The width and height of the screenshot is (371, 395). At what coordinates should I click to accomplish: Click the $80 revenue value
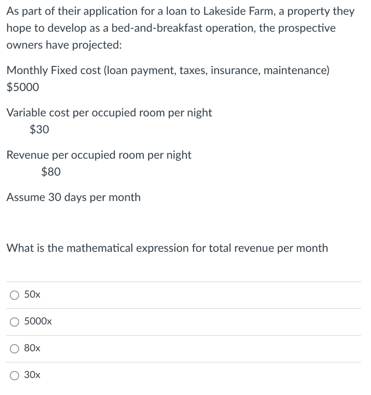[x=51, y=172]
